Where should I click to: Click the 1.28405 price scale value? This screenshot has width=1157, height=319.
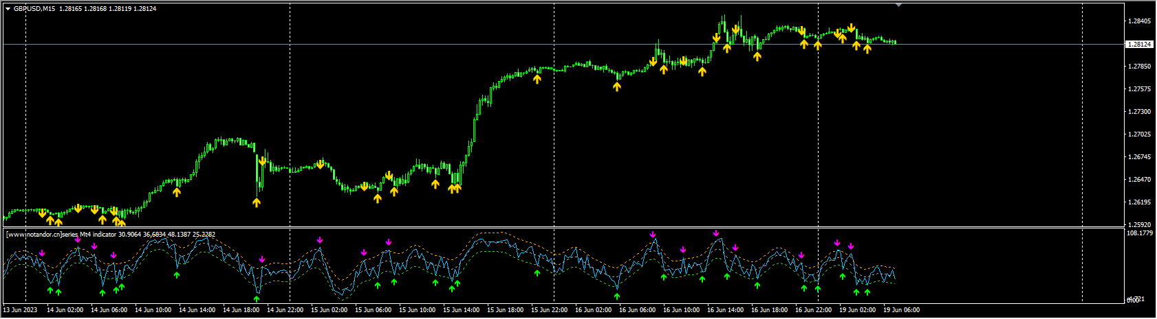click(1139, 21)
